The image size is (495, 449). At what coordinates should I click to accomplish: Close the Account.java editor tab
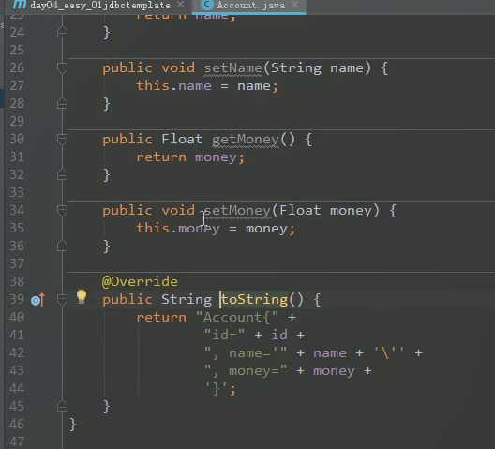click(295, 5)
